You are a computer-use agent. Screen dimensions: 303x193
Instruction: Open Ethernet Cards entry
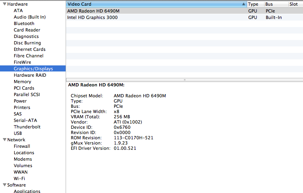(30, 49)
